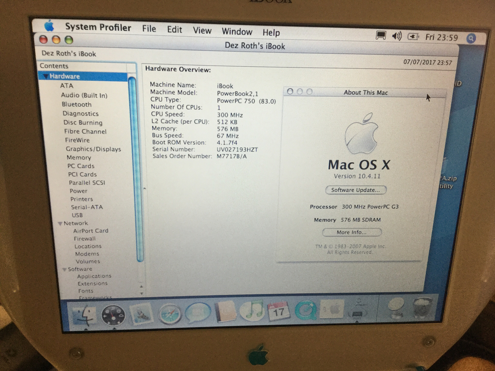Click the Dock item left of Trash

tap(396, 307)
